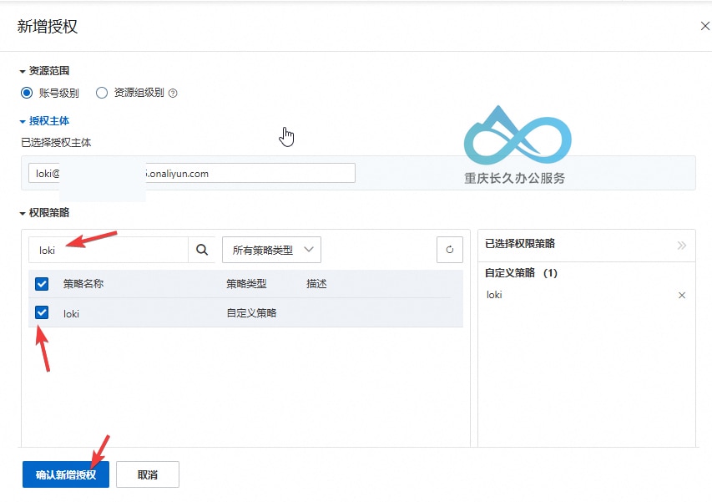Click the 描述 column header

point(316,284)
